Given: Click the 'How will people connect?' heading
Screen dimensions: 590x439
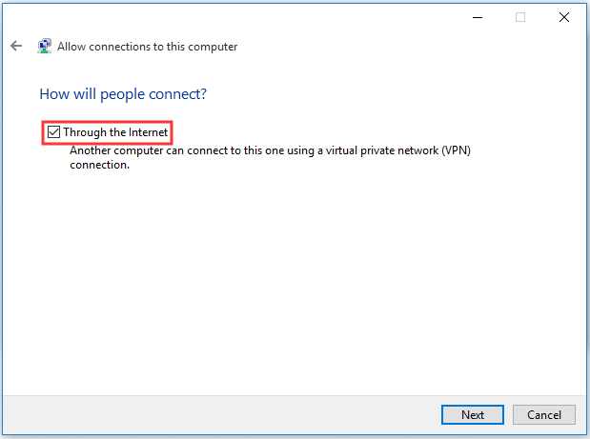Looking at the screenshot, I should point(123,94).
